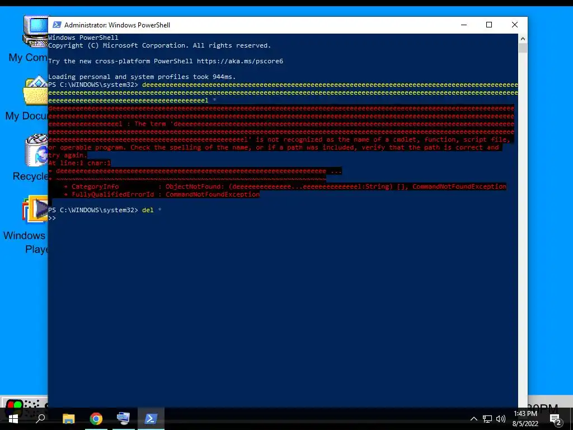Screen dimensions: 573x430
Task: Click the PowerShell scrollbar up arrow
Action: point(523,39)
